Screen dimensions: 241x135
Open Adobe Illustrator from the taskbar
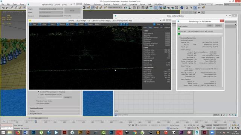88,132
